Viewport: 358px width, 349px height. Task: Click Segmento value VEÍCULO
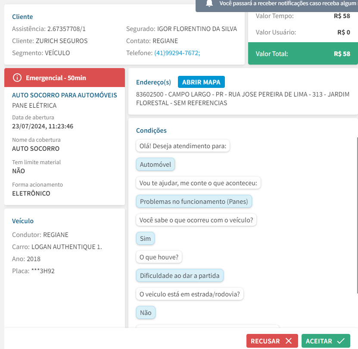57,53
